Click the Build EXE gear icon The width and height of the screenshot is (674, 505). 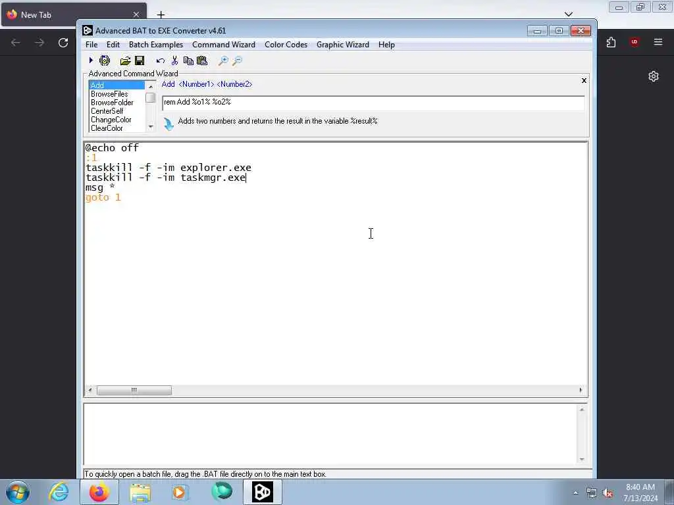[x=105, y=60]
